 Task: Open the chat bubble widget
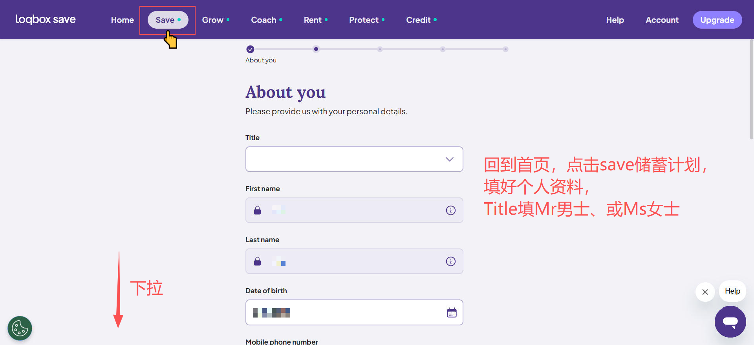[730, 321]
